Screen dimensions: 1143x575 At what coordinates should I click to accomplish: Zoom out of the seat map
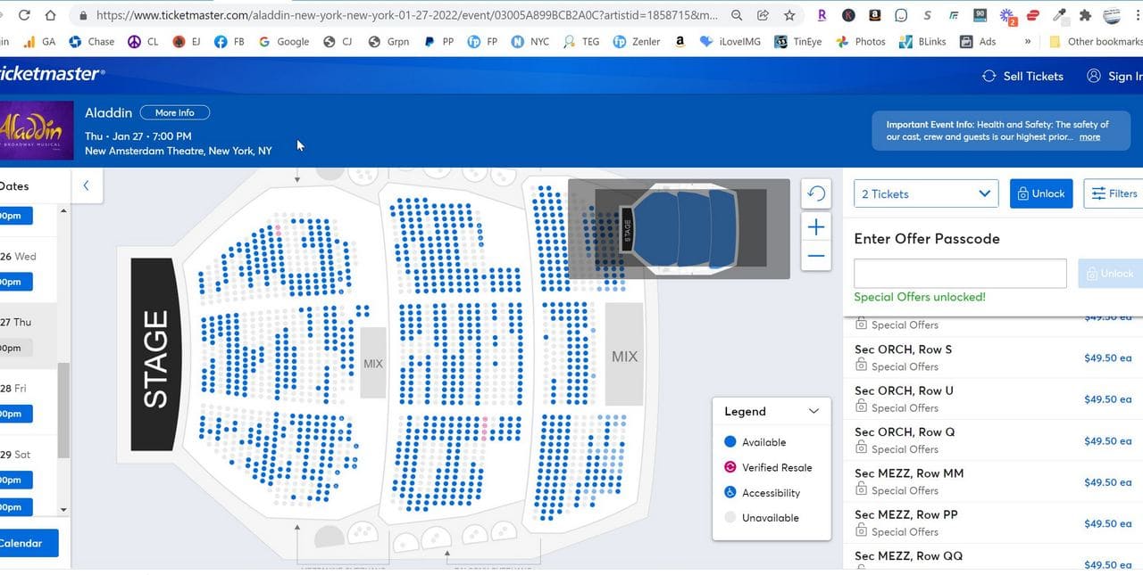(816, 257)
